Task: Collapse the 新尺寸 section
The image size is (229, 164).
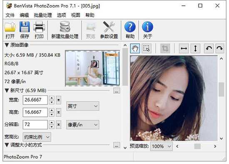Action: pyautogui.click(x=7, y=90)
